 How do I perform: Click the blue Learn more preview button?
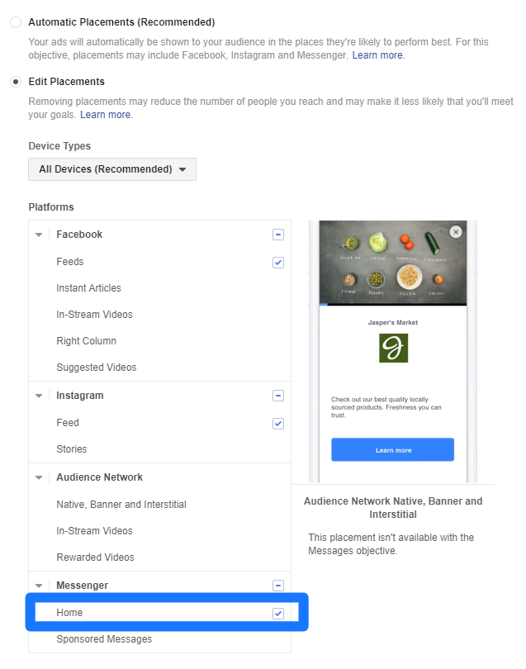coord(392,449)
